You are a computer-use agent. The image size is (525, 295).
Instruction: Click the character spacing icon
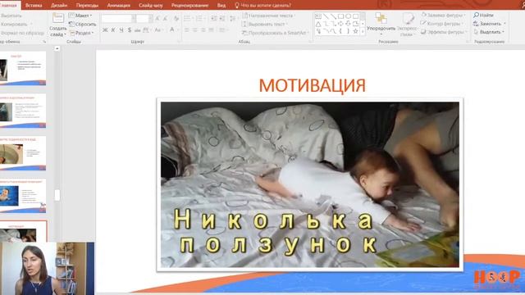pyautogui.click(x=147, y=30)
